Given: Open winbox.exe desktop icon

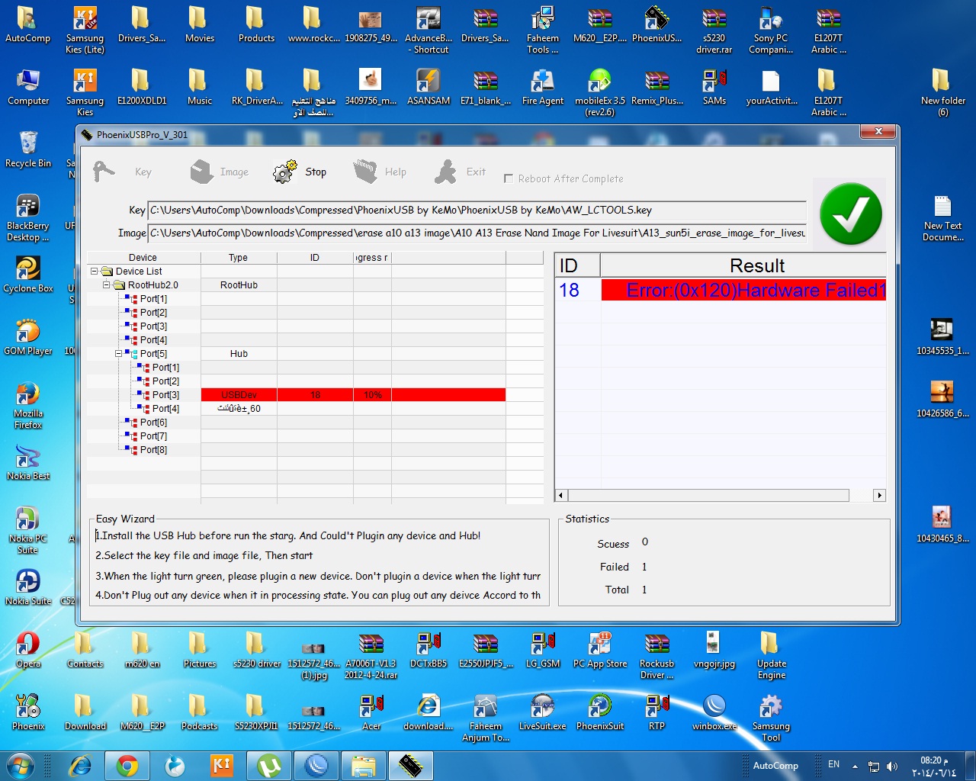Looking at the screenshot, I should point(714,712).
